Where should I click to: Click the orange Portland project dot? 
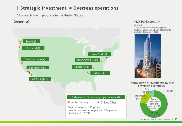coord(20,47)
